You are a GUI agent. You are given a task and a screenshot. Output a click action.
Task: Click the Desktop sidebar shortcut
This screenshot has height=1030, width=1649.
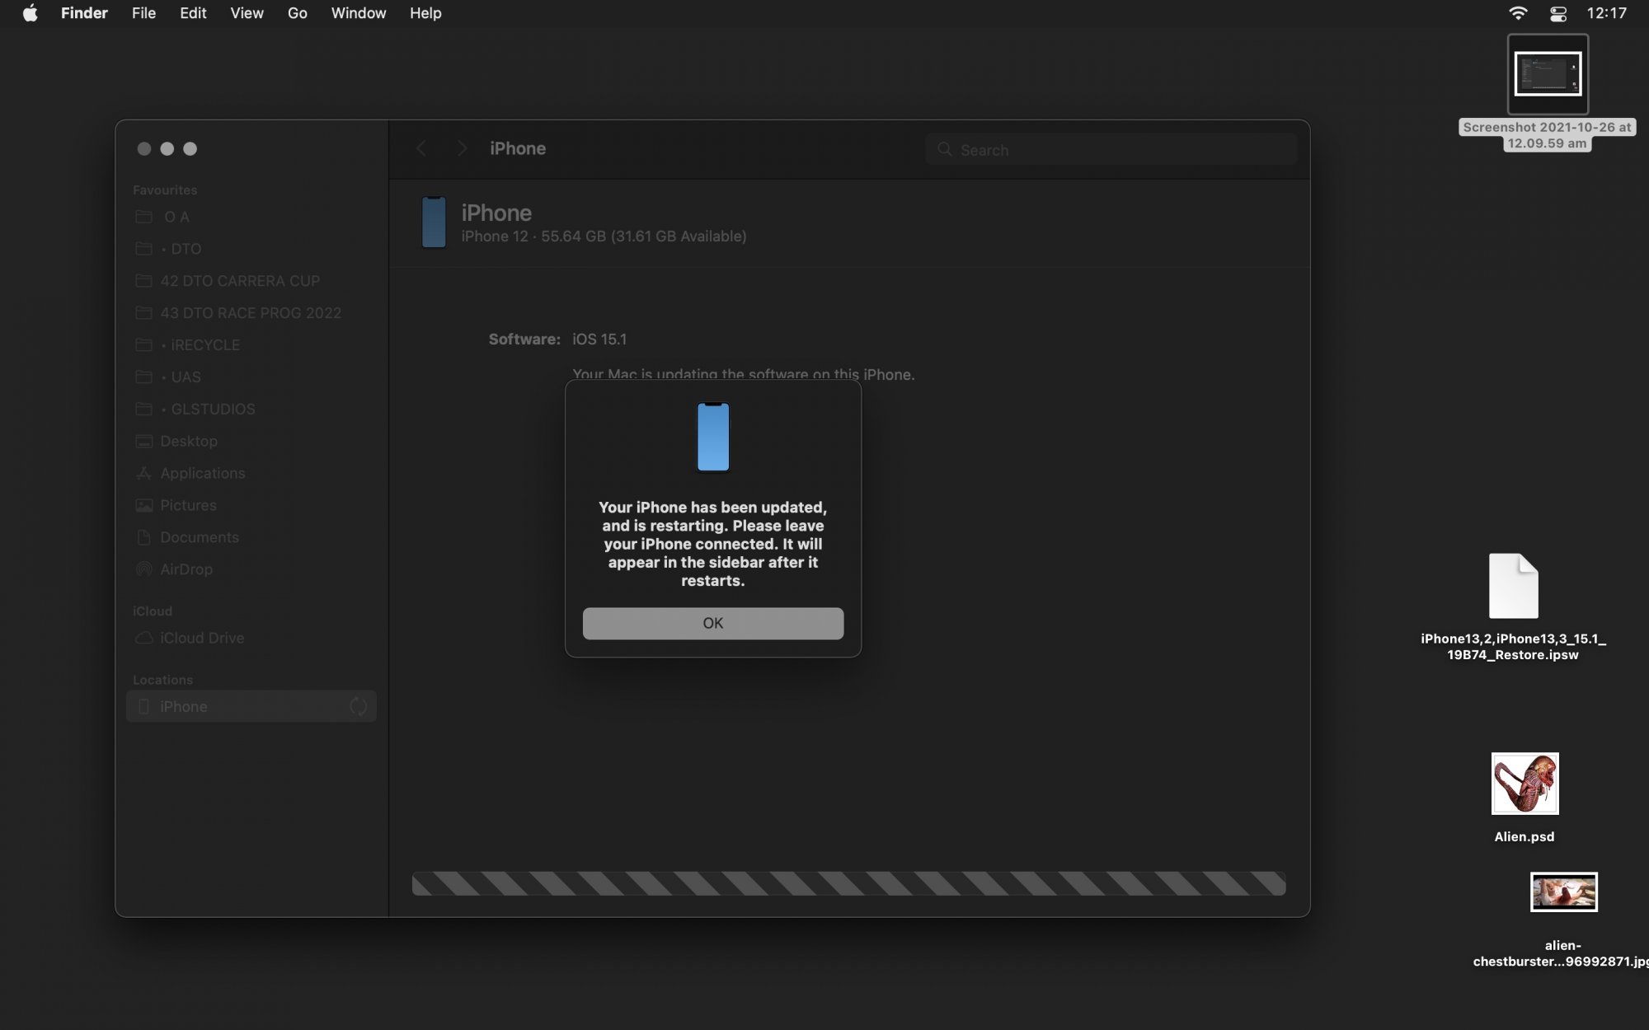click(188, 440)
